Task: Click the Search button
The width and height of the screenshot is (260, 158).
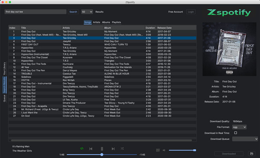Action: pos(73,12)
